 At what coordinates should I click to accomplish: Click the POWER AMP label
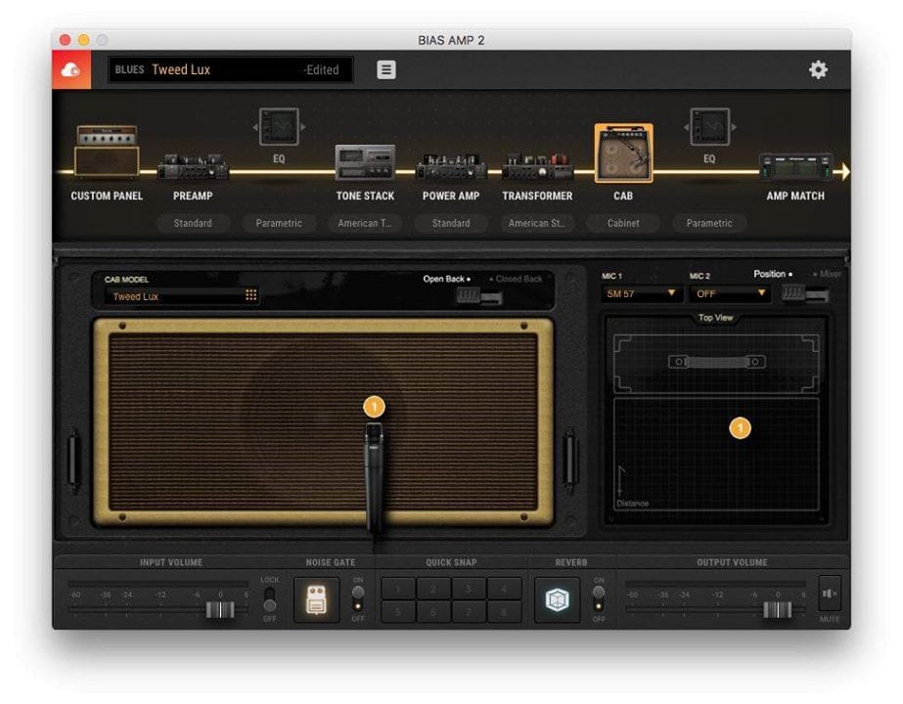click(x=451, y=197)
